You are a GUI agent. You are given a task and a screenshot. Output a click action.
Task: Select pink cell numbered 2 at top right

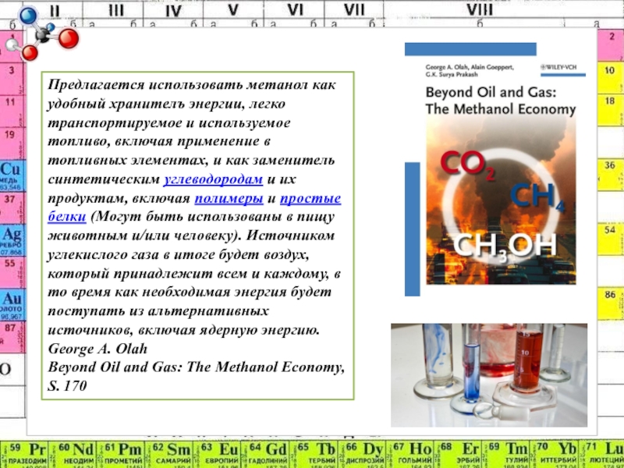611,45
